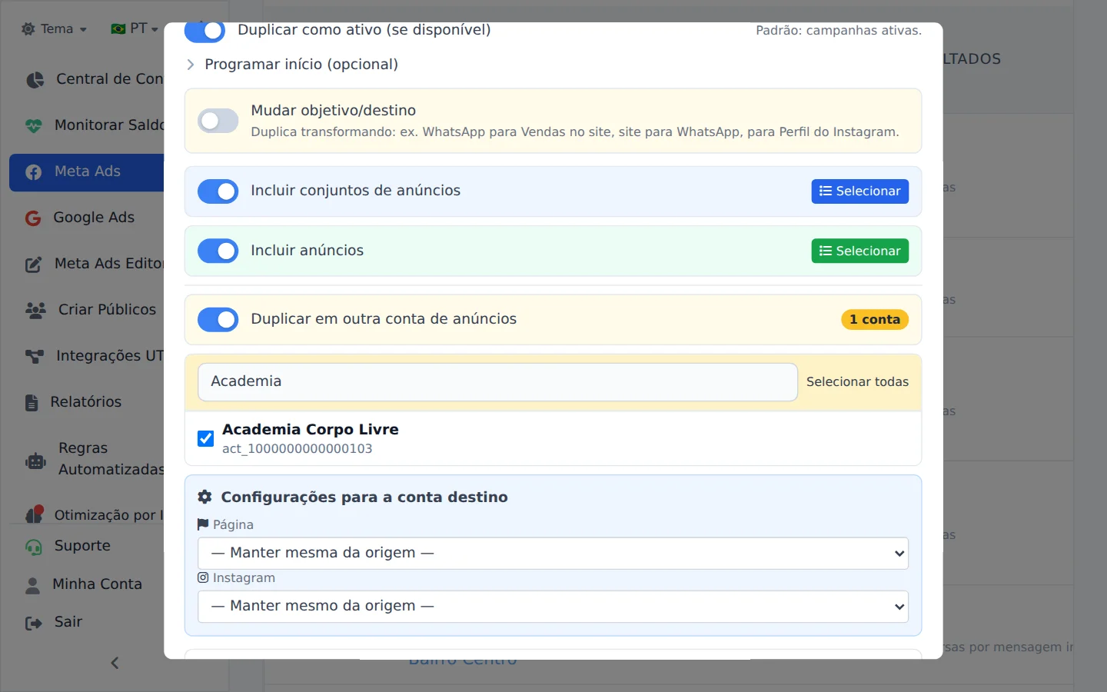Click the Tema gear icon
Screen dimensions: 1107x692
pyautogui.click(x=28, y=29)
